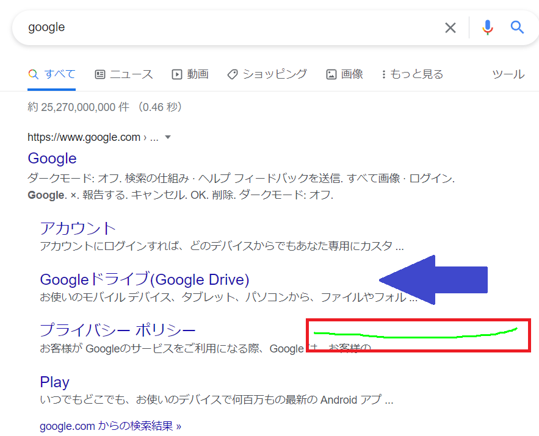Click the いつでもどこでも description under Play
This screenshot has width=539, height=436.
point(217,399)
